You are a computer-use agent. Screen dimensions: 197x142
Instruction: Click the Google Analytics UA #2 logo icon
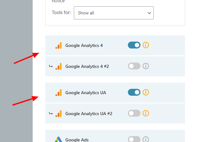pyautogui.click(x=59, y=114)
